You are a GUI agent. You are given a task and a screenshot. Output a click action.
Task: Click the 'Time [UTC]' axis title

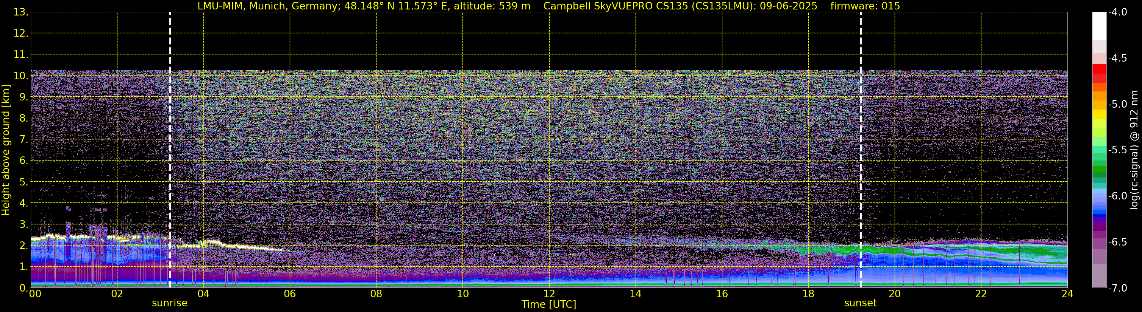pos(549,304)
